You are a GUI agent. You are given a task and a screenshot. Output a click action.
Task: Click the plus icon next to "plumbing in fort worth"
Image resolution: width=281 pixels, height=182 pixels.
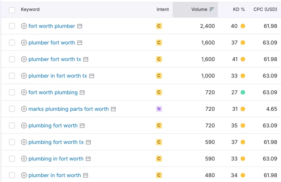[24, 158]
